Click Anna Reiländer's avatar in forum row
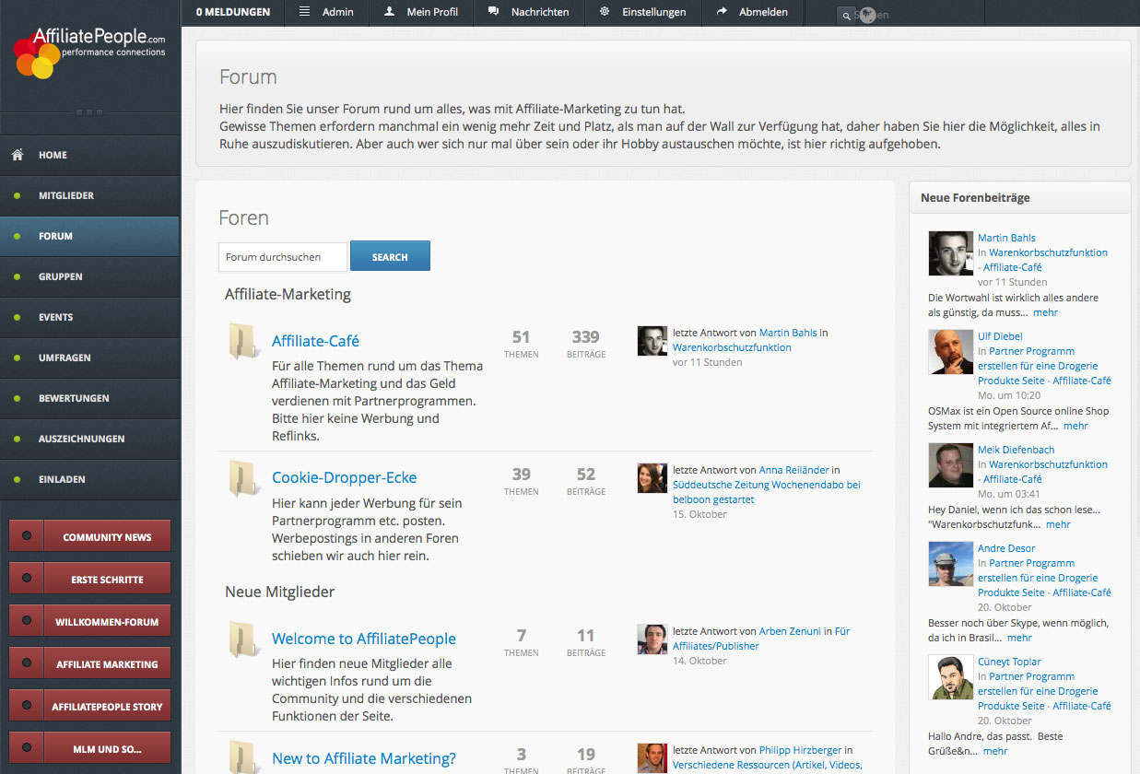The width and height of the screenshot is (1140, 774). pyautogui.click(x=652, y=478)
